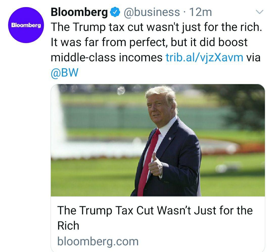Click the "via" text after the short link
273x252 pixels.
tap(253, 58)
